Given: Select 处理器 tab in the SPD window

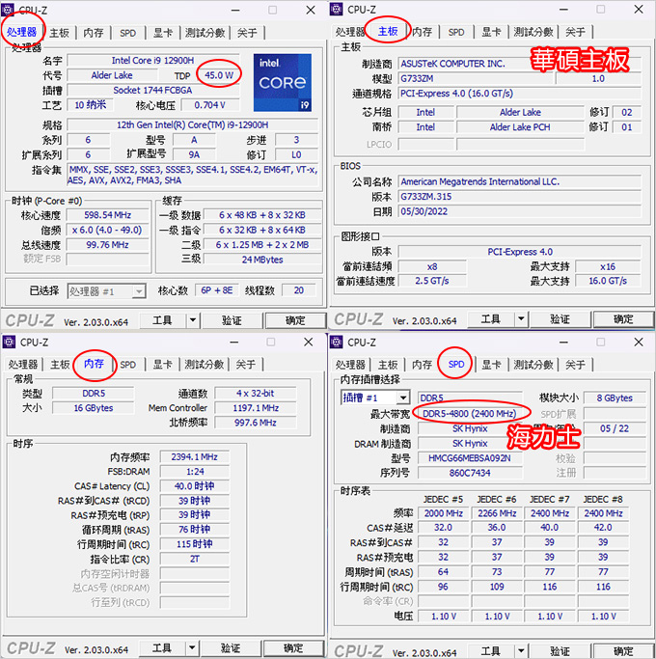Looking at the screenshot, I should click(350, 365).
